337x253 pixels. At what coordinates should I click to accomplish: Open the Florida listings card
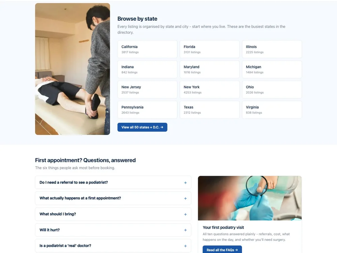pyautogui.click(x=210, y=49)
